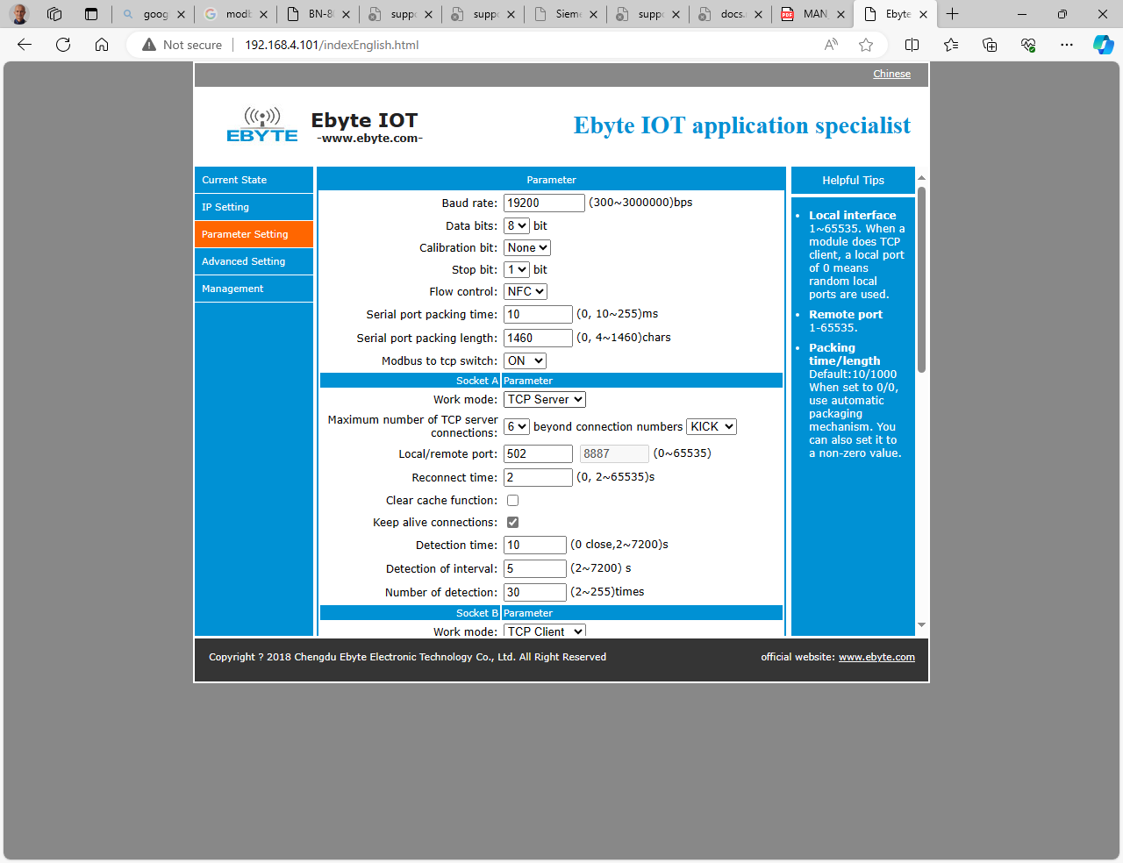Click Serial port packing time field
The height and width of the screenshot is (863, 1123).
pos(538,314)
